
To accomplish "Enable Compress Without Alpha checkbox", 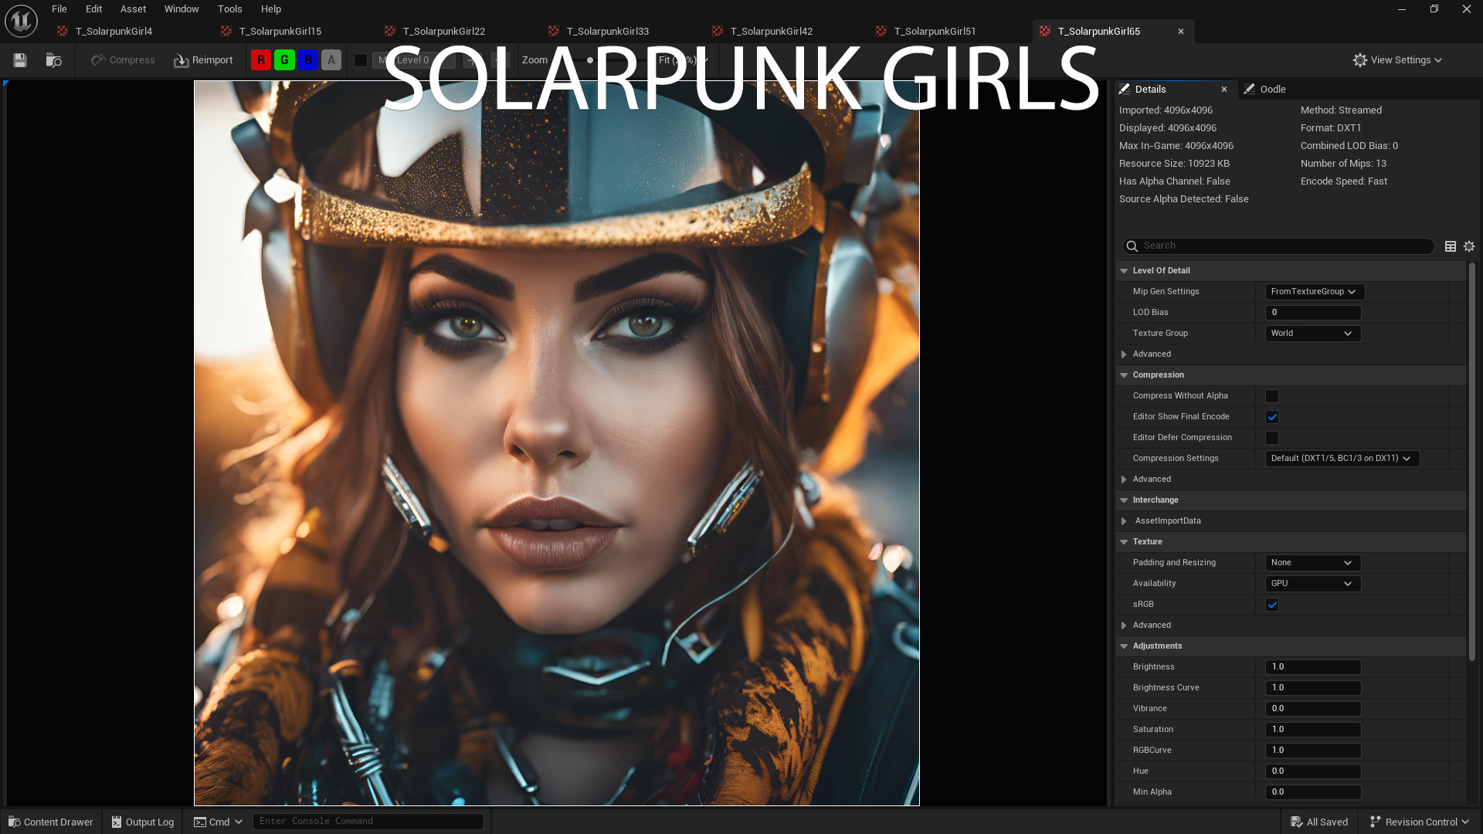I will (1272, 396).
